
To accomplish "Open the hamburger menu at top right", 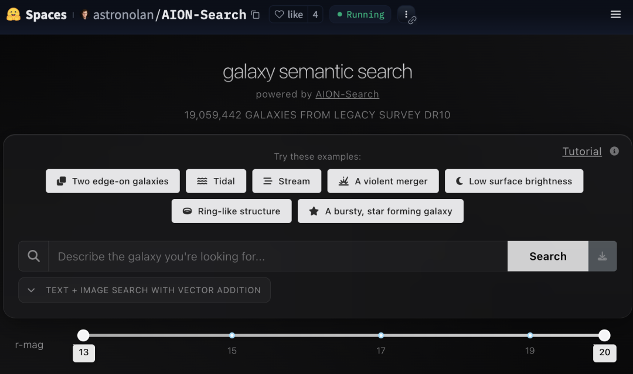I will [x=615, y=15].
